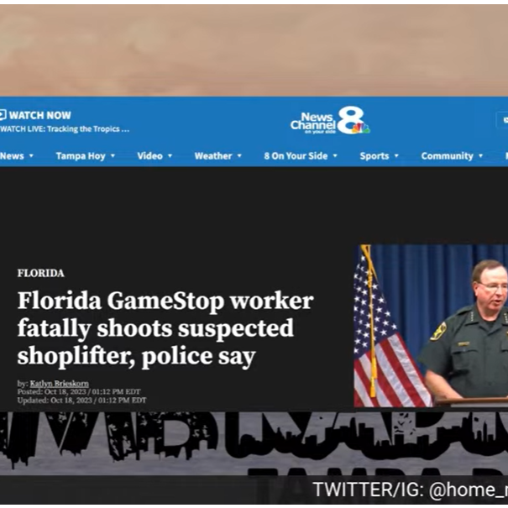Viewport: 508px width, 508px height.
Task: Open the Tampa Hoy menu
Action: (x=81, y=156)
